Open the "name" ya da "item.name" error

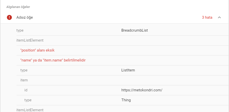53,60
